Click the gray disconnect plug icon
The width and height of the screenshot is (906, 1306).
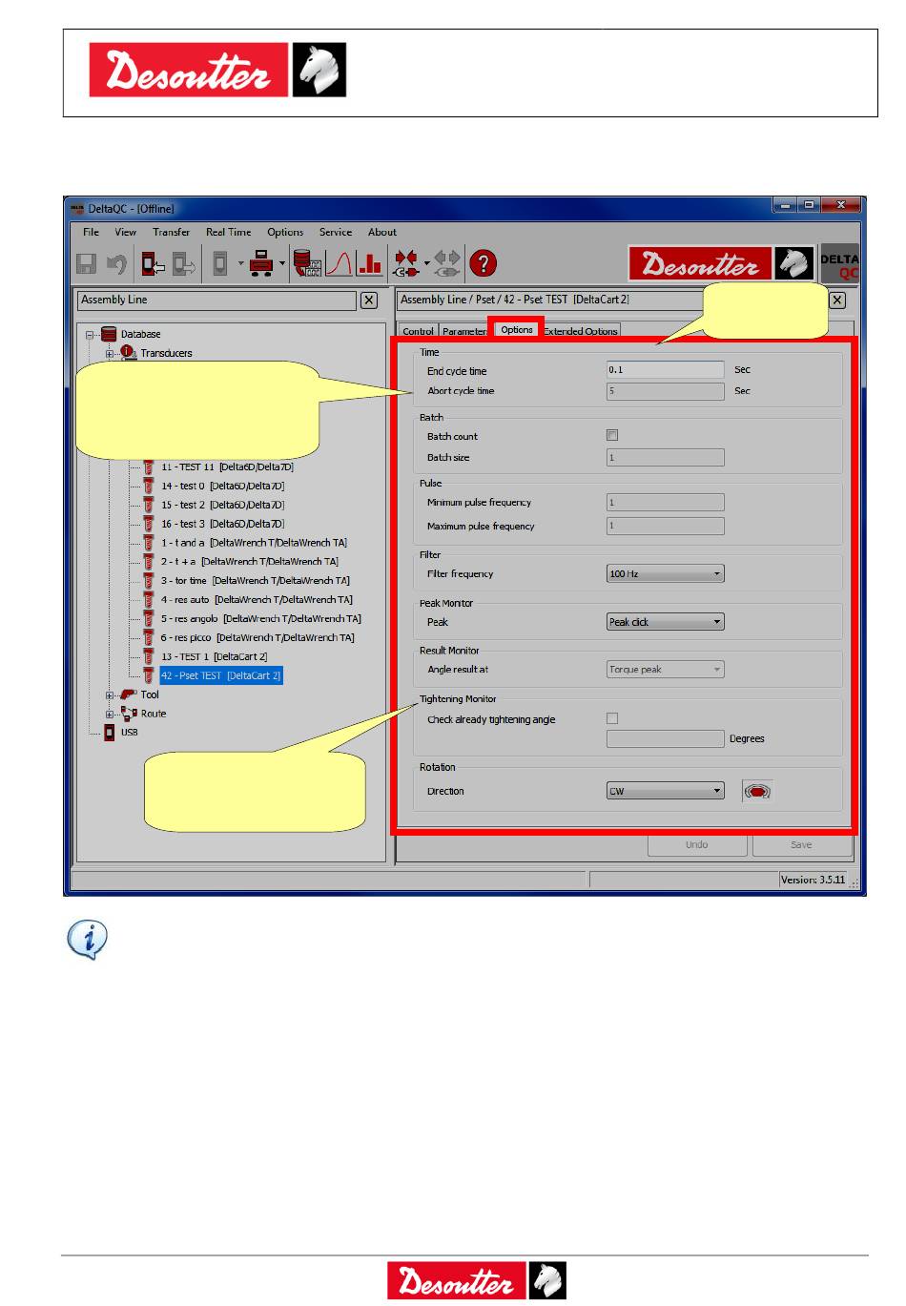[x=447, y=264]
